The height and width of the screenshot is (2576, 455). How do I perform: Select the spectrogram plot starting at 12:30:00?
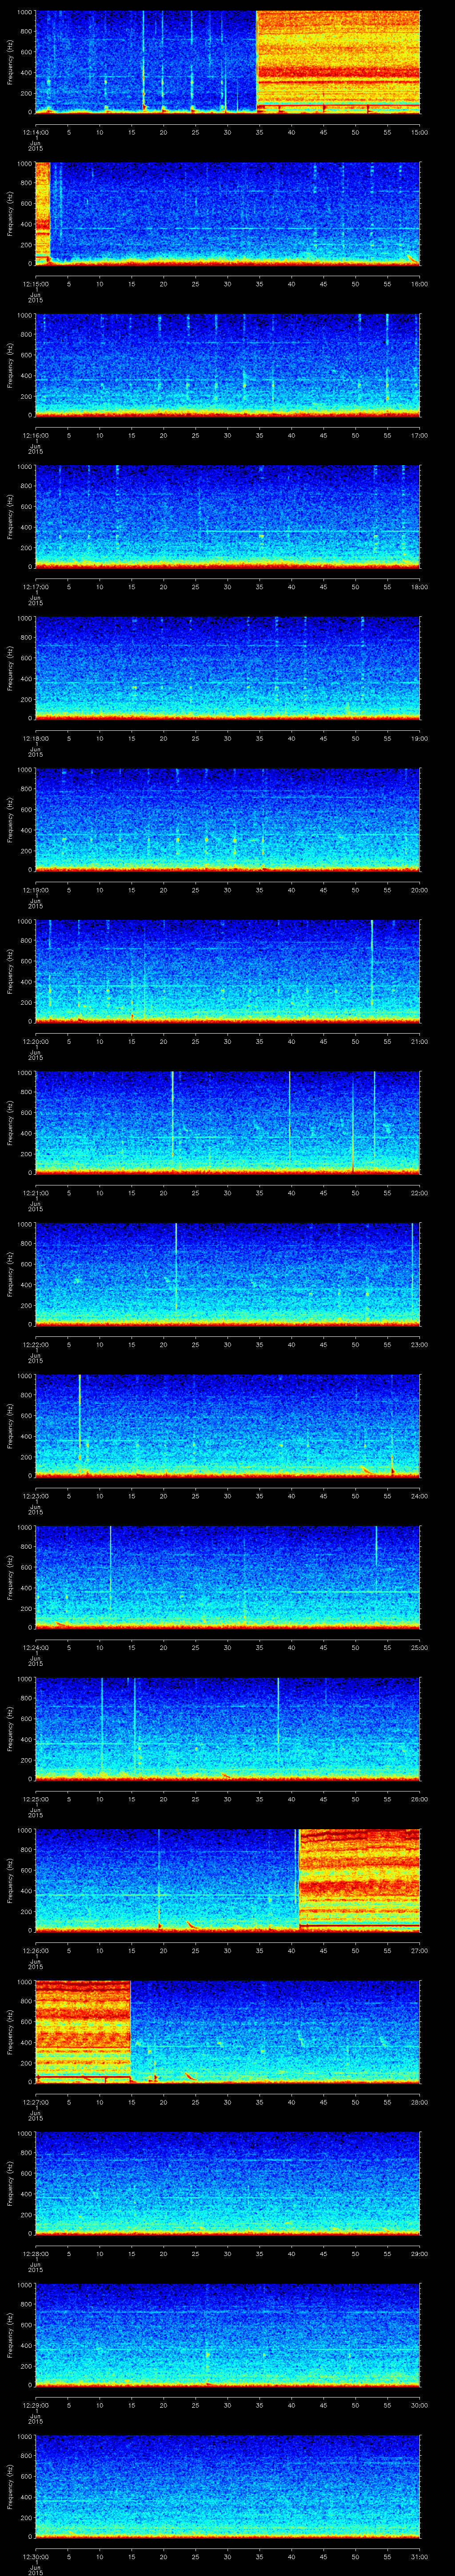point(228,2486)
